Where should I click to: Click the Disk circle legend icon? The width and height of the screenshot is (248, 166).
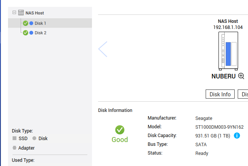pos(34,139)
